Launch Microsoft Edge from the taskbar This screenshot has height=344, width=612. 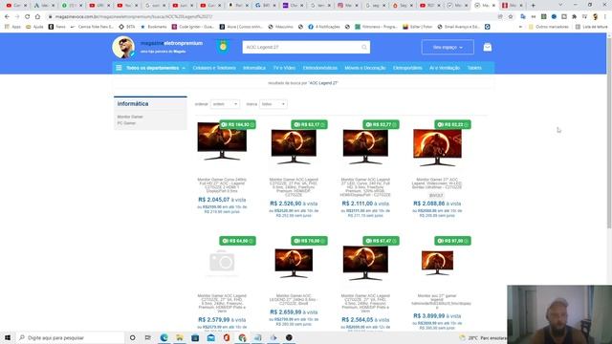(164, 337)
